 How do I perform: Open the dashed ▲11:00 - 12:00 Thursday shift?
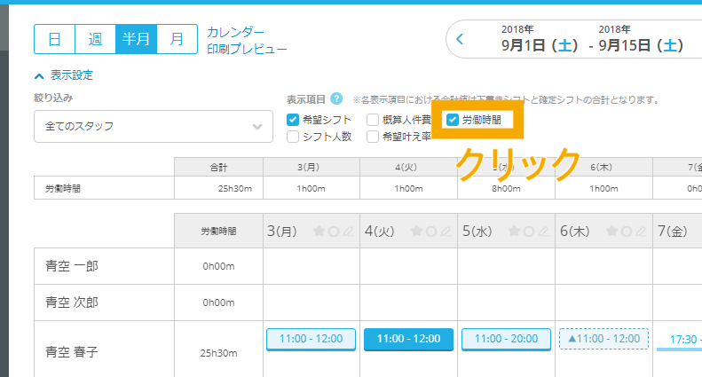point(604,339)
